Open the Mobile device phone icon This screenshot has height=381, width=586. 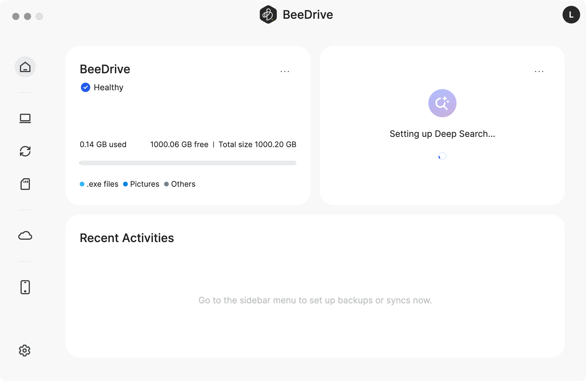(x=25, y=287)
